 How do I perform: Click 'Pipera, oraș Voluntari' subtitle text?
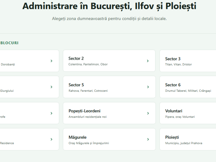click(x=180, y=117)
